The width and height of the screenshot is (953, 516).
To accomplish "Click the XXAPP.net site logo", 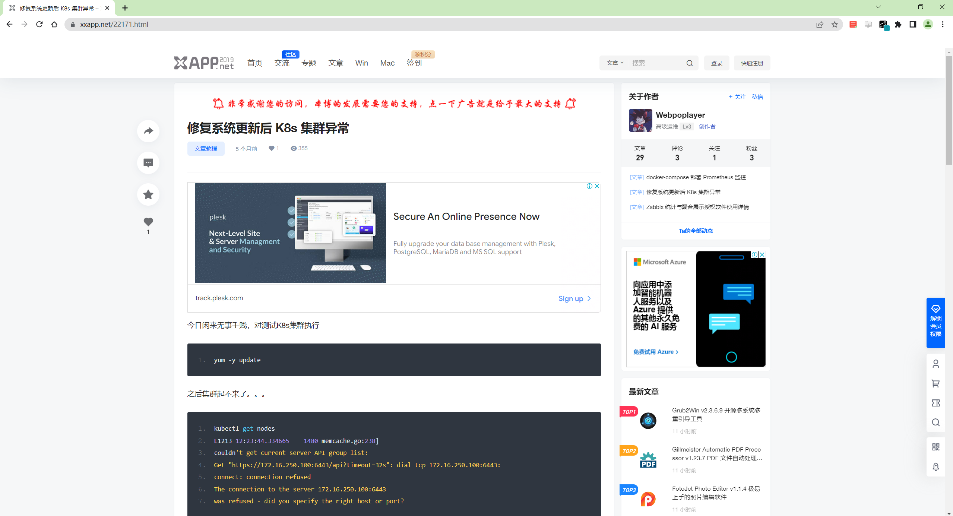I will [204, 63].
